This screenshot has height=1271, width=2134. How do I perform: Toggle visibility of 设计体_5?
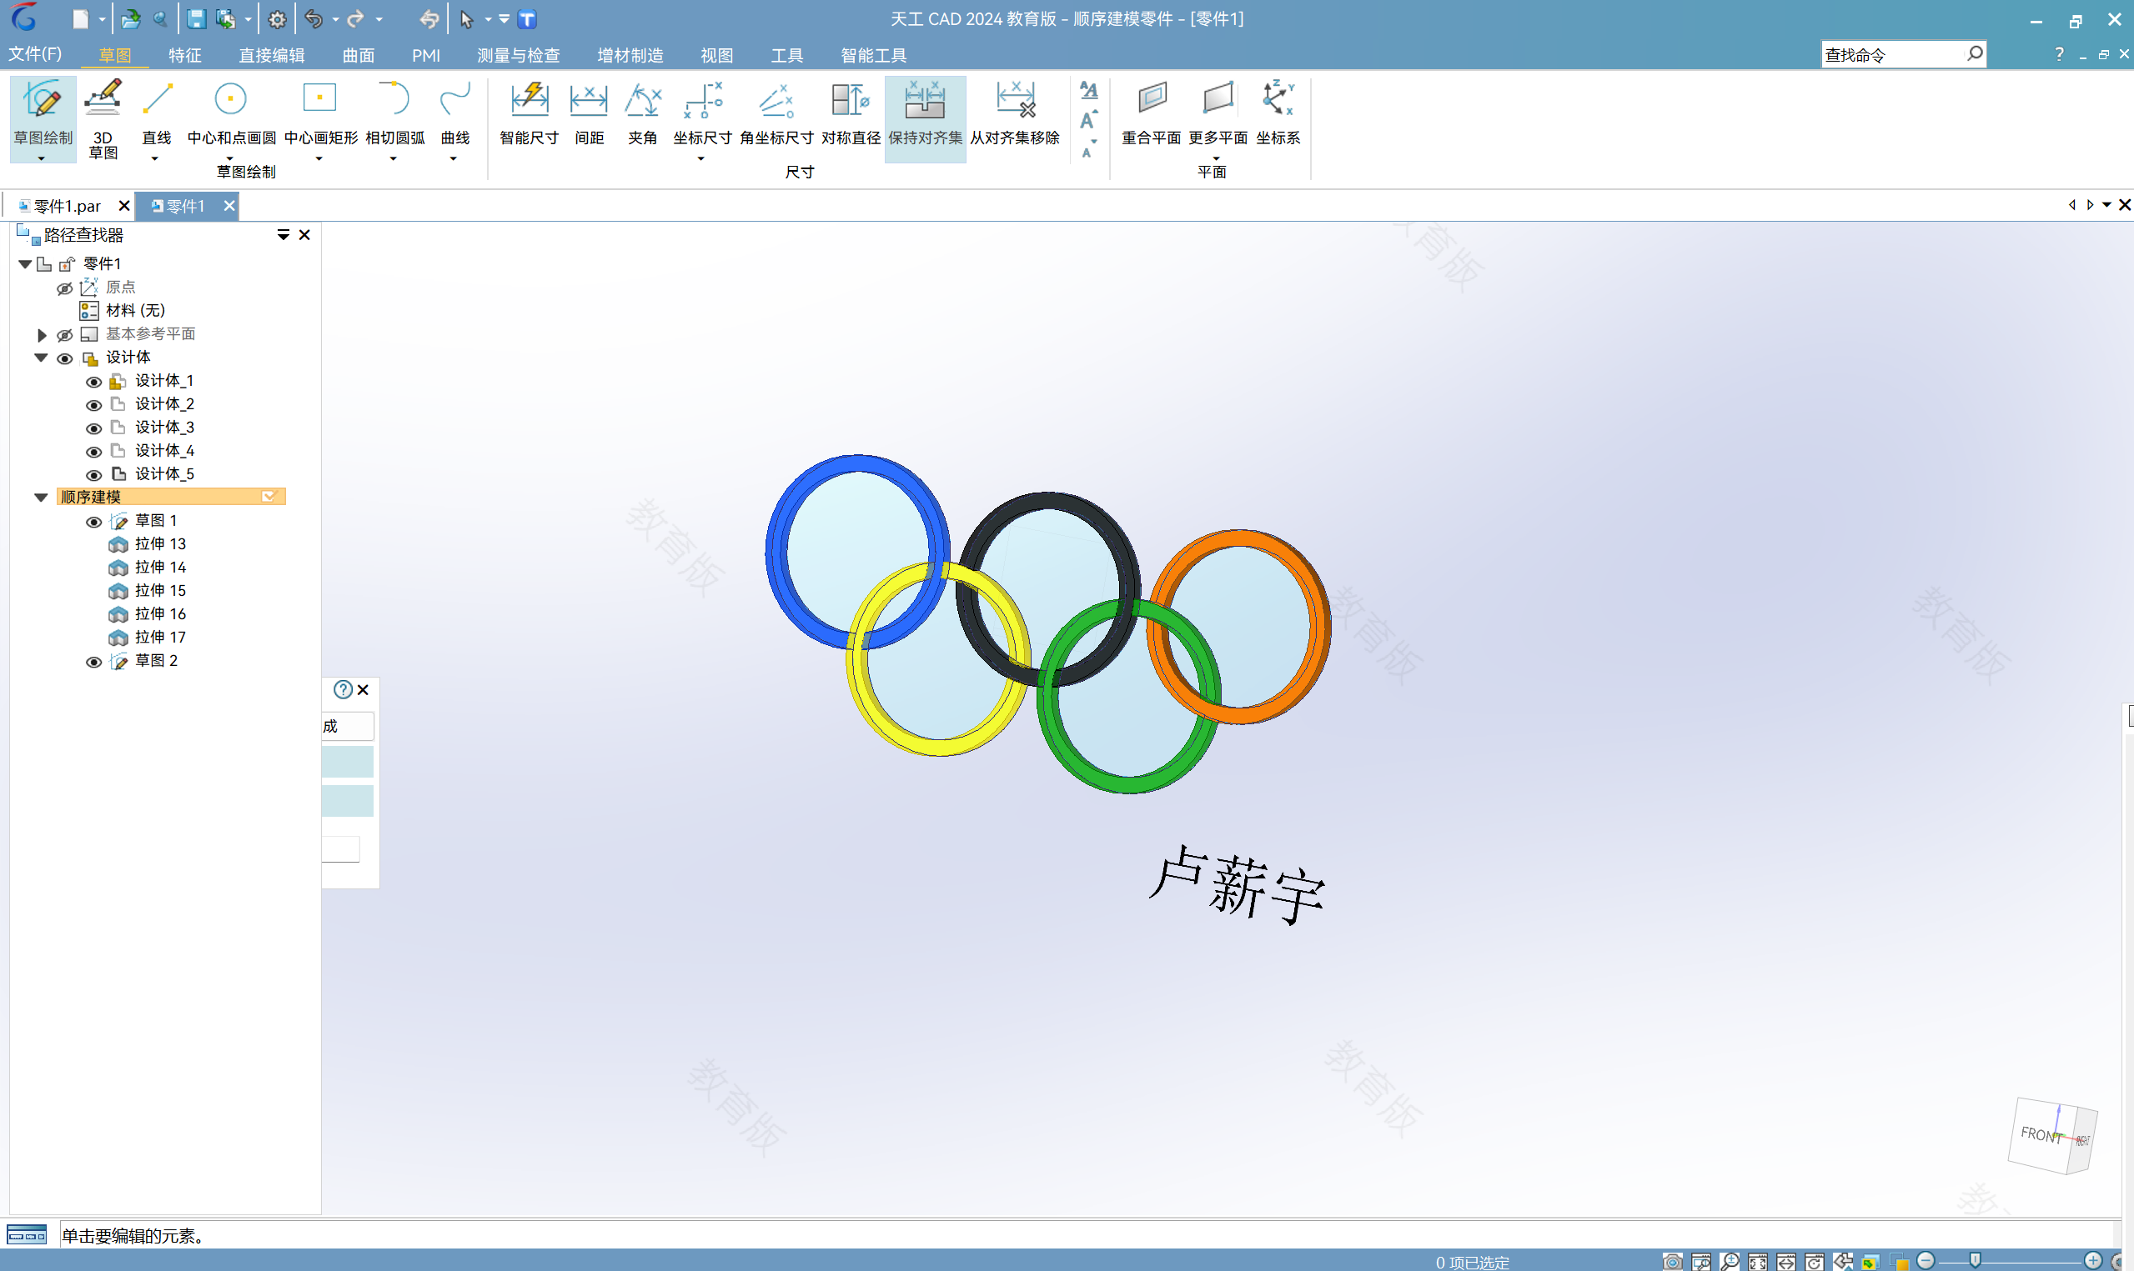click(x=94, y=475)
